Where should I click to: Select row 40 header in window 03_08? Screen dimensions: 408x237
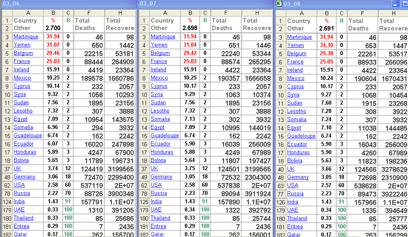pyautogui.click(x=281, y=169)
